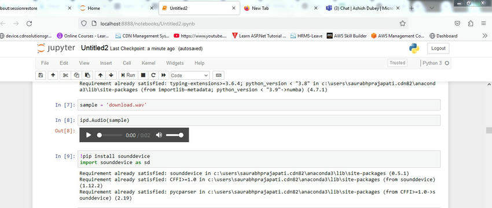Play the download.wav audio
492x208 pixels.
pos(89,135)
